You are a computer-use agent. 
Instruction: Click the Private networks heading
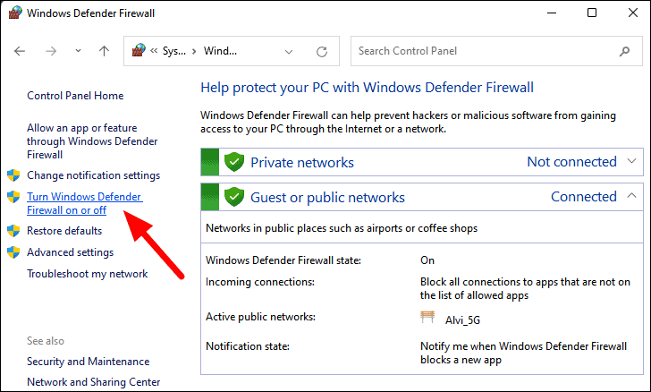(x=302, y=163)
